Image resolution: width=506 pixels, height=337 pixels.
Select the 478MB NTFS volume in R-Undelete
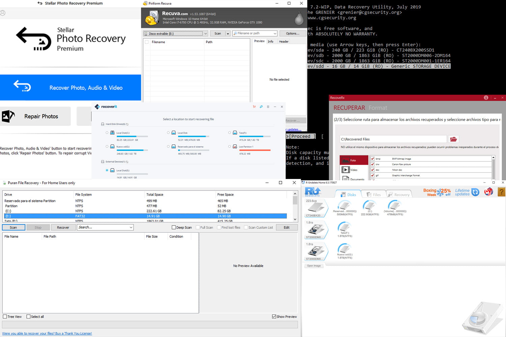click(395, 208)
